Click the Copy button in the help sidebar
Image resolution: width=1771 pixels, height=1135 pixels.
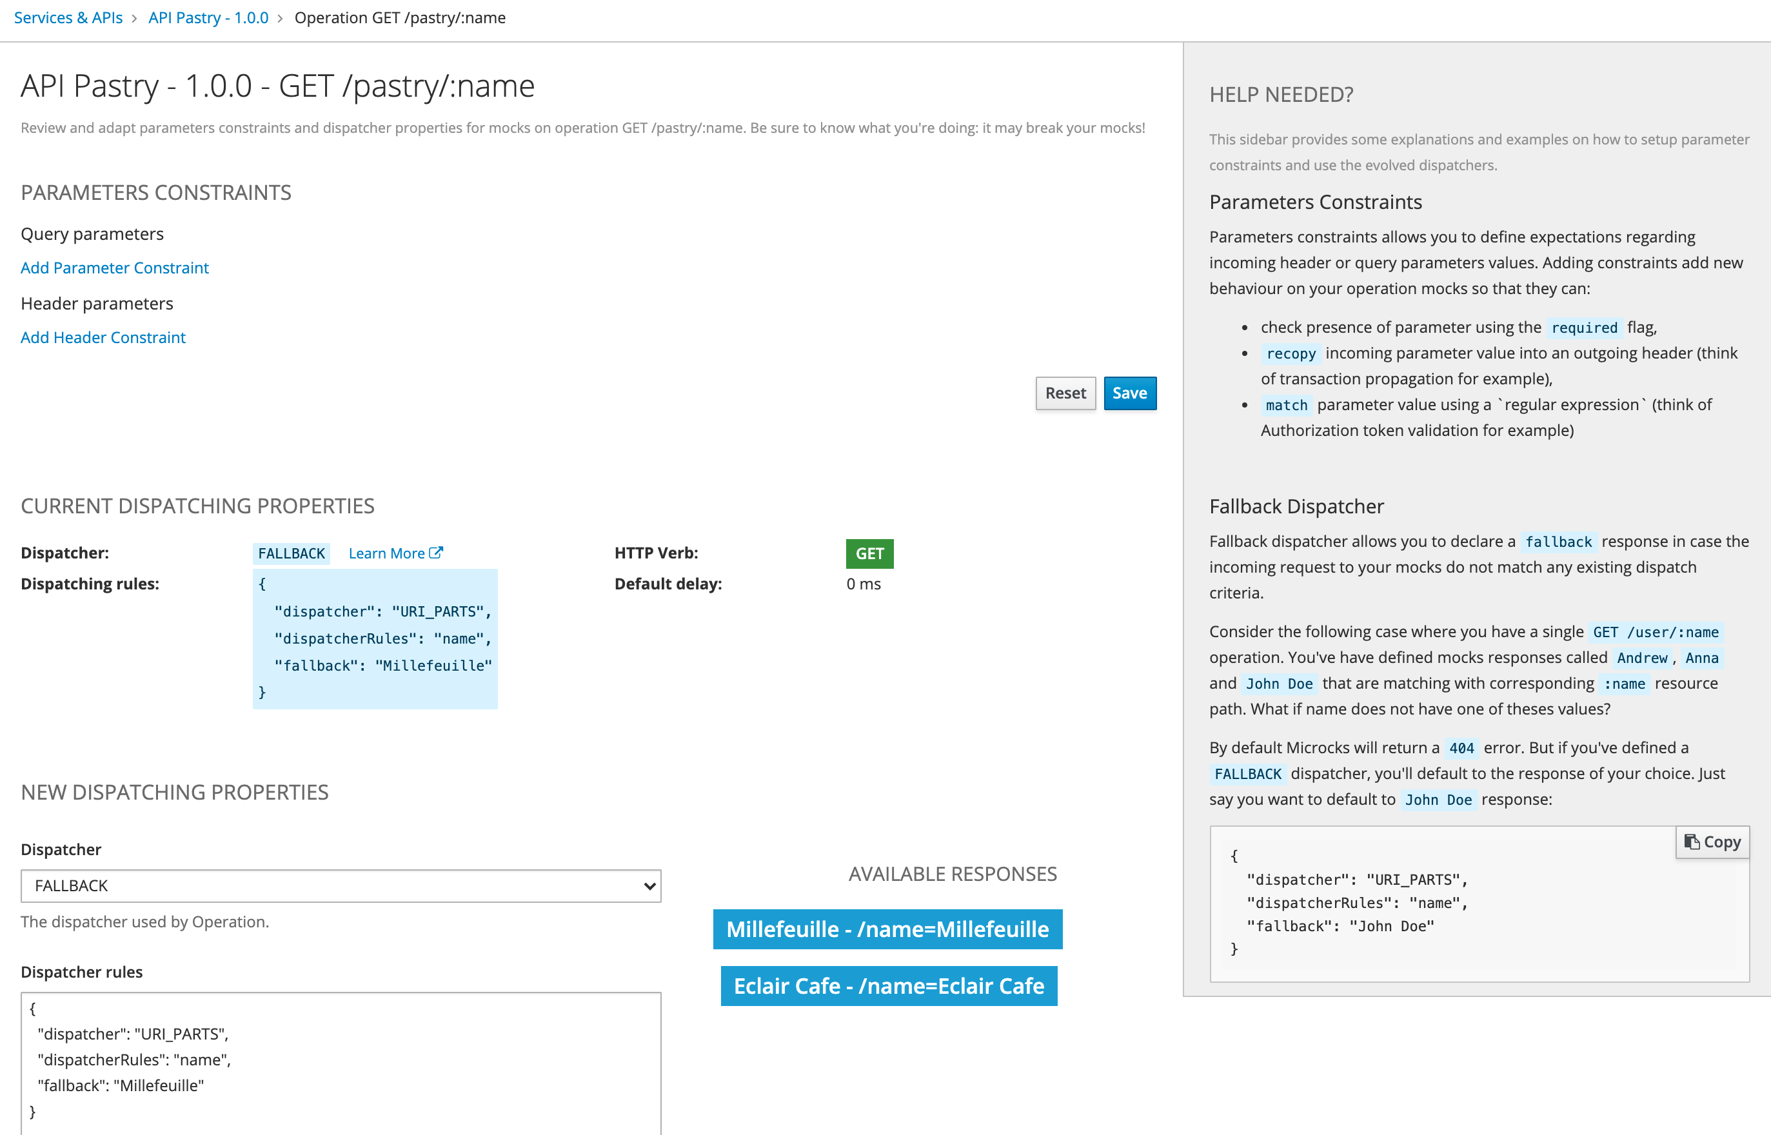[1712, 842]
